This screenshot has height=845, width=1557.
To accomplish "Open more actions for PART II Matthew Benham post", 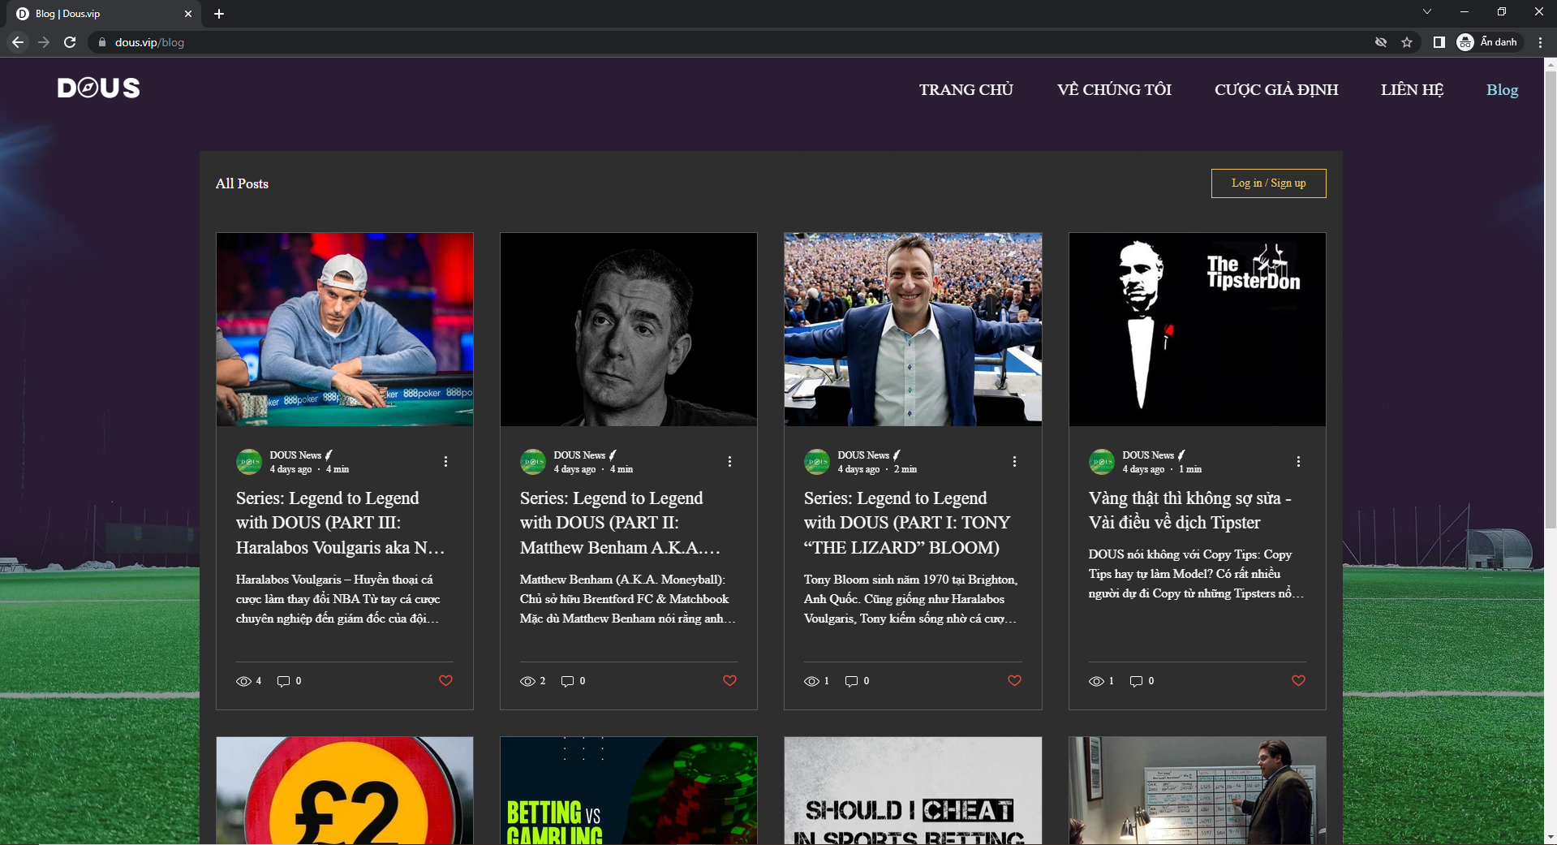I will coord(729,461).
